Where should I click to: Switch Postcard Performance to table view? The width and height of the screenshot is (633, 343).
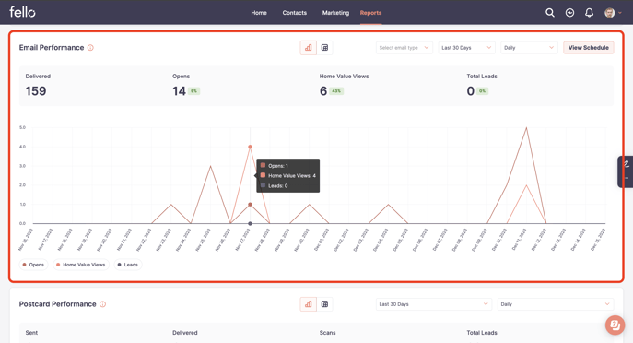(x=324, y=304)
